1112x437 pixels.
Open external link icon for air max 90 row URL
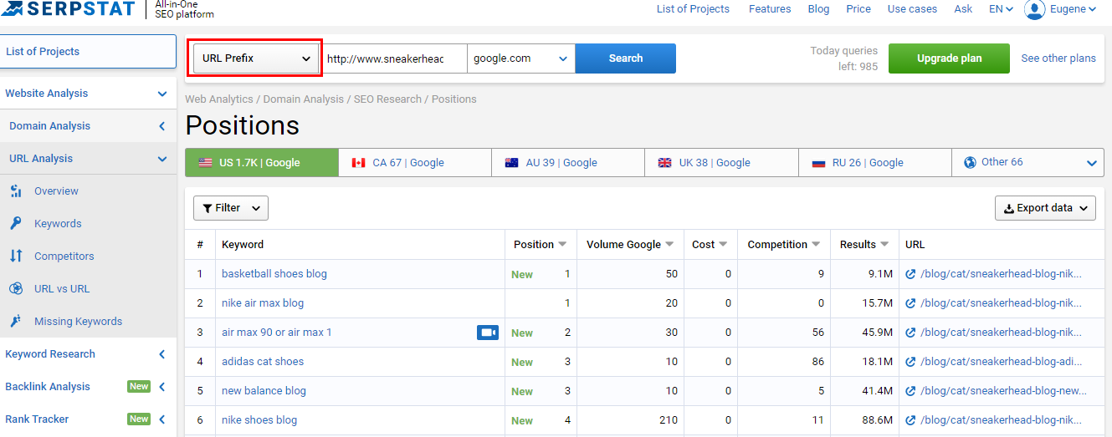910,333
